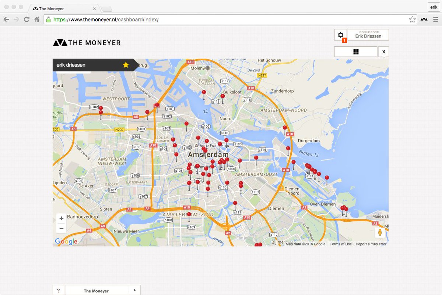The image size is (442, 295).
Task: Bookmark the page with the star icon
Action: [x=412, y=19]
